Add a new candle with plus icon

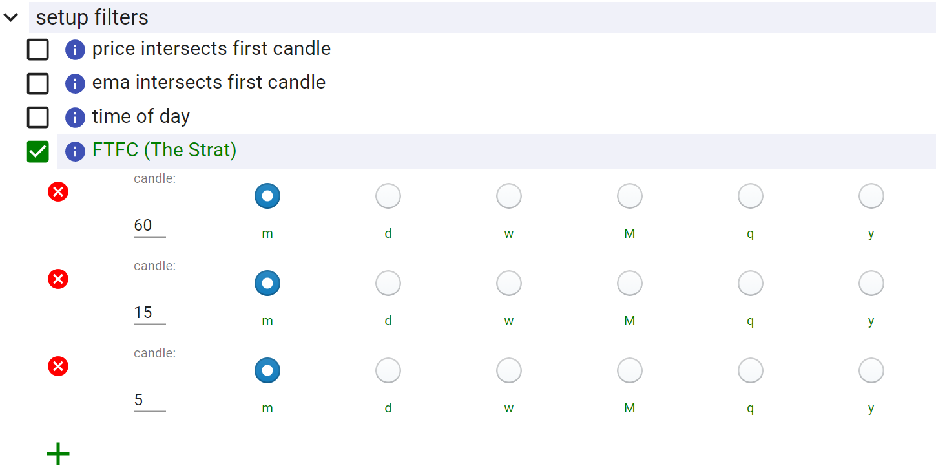tap(58, 454)
